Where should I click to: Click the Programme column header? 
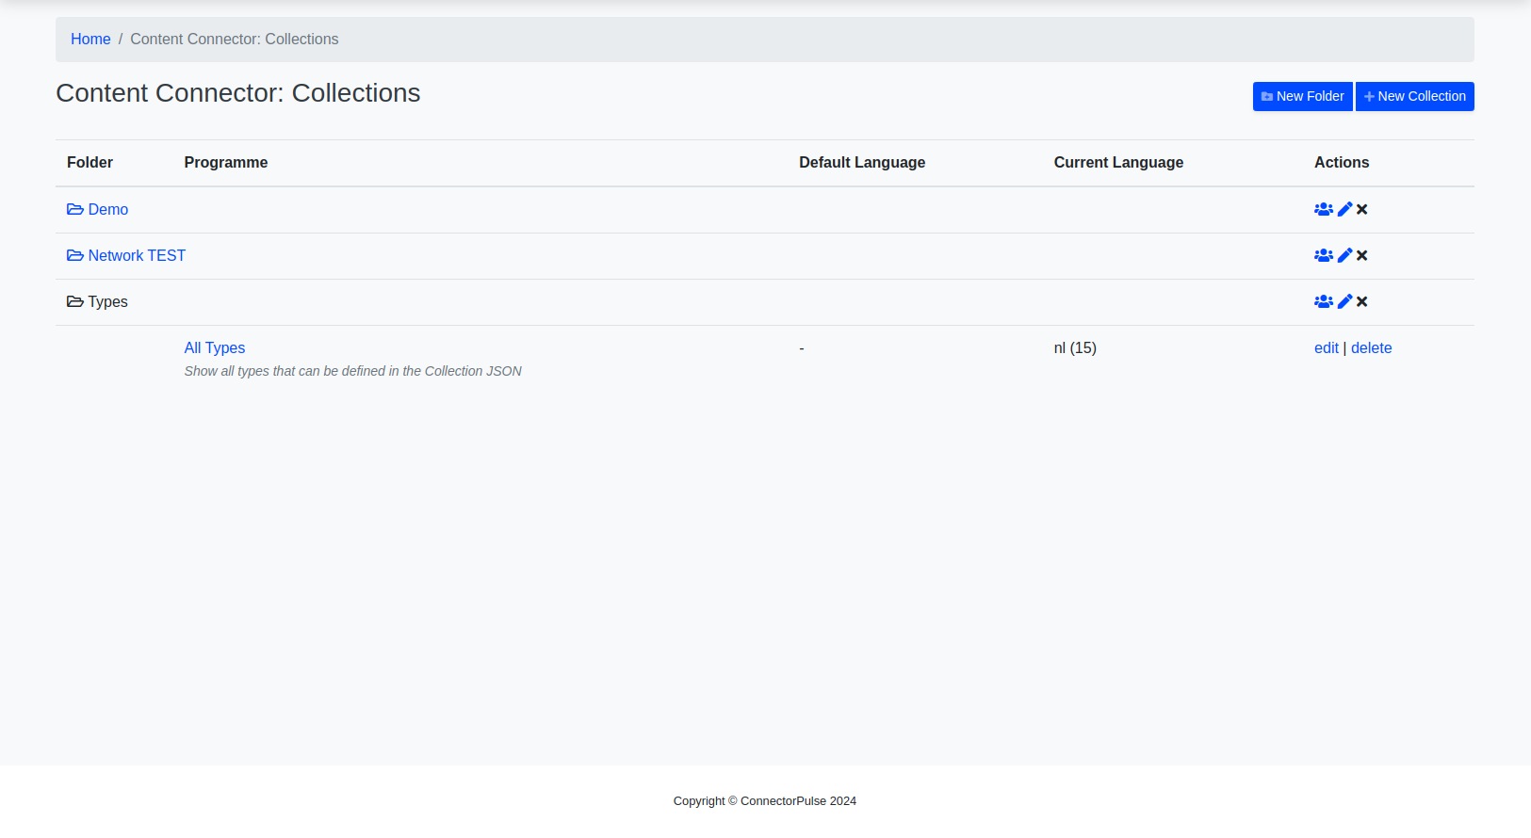(x=226, y=163)
